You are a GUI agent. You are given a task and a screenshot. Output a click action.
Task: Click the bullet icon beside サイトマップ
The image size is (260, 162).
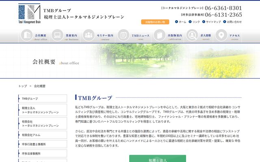click(x=204, y=21)
